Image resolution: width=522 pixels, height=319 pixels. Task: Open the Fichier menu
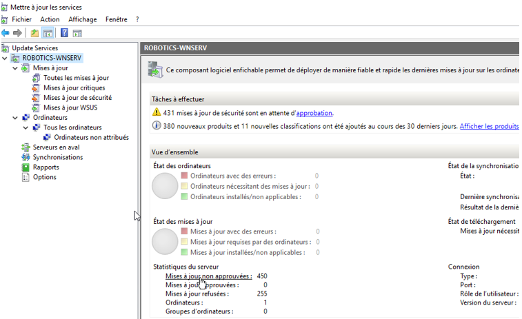tap(21, 19)
